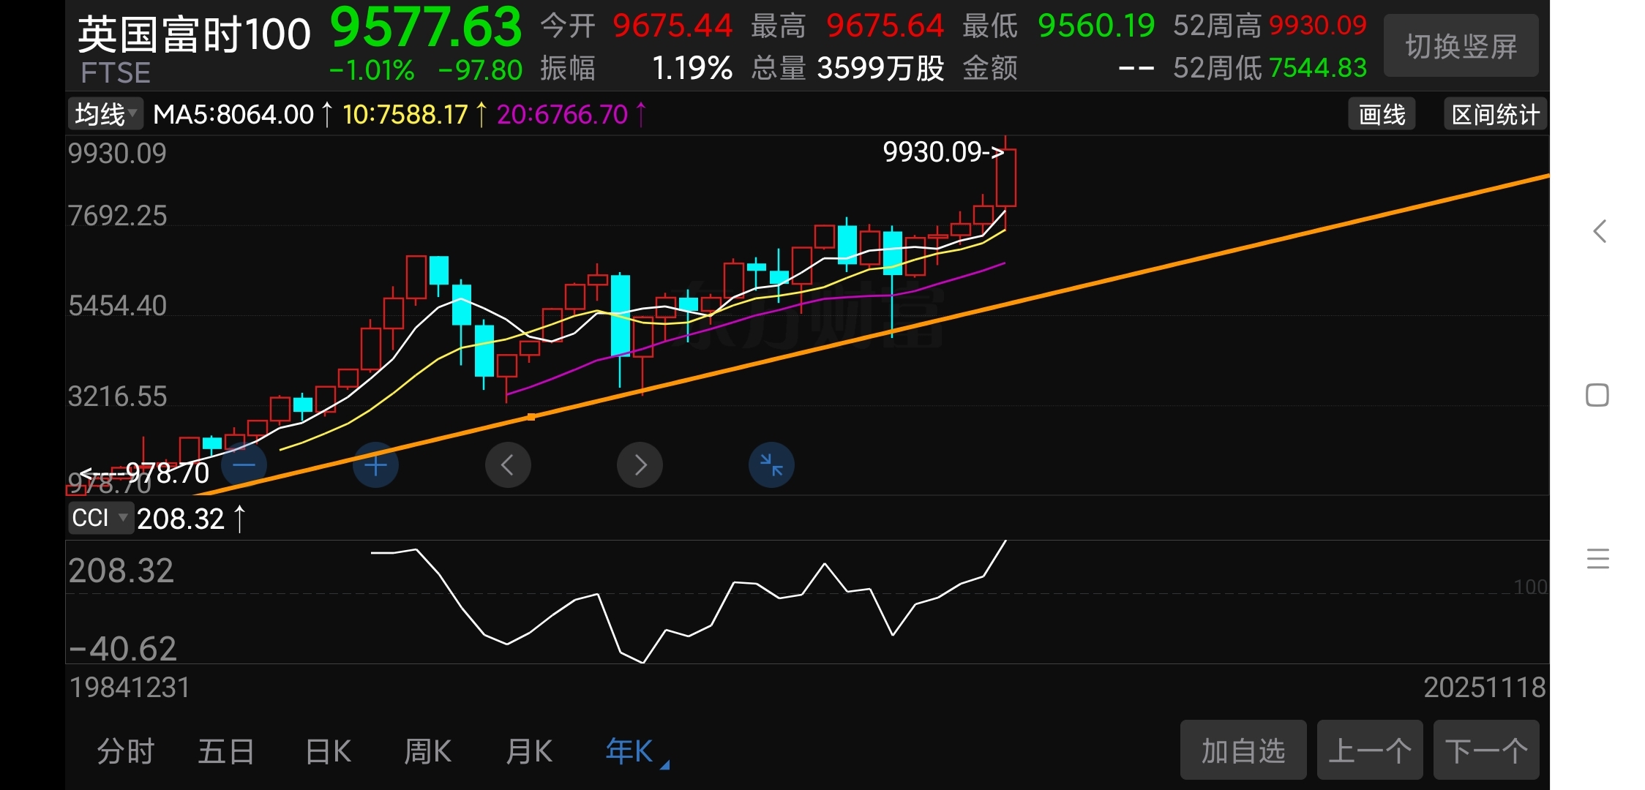Switch to portrait screen (切换竖屏)
Image resolution: width=1645 pixels, height=790 pixels.
pyautogui.click(x=1461, y=47)
